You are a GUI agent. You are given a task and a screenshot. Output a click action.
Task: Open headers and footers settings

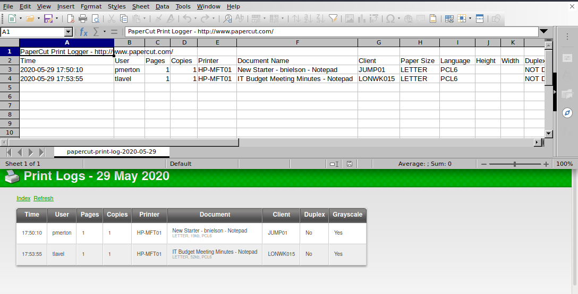point(433,19)
